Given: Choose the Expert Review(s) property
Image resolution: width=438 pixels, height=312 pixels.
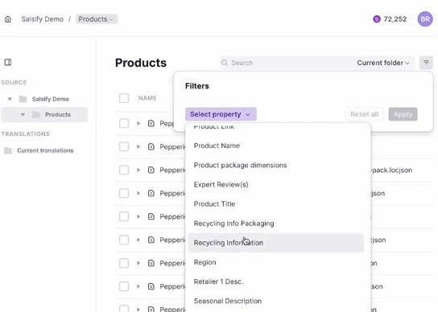Looking at the screenshot, I should point(275,184).
